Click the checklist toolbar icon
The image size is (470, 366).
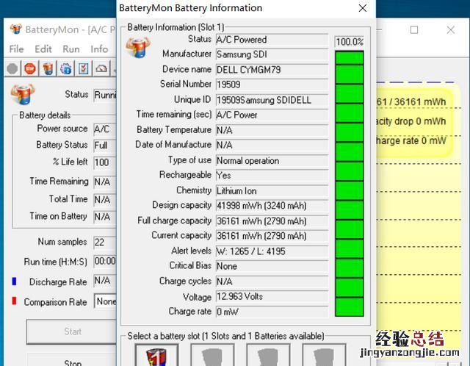point(83,68)
